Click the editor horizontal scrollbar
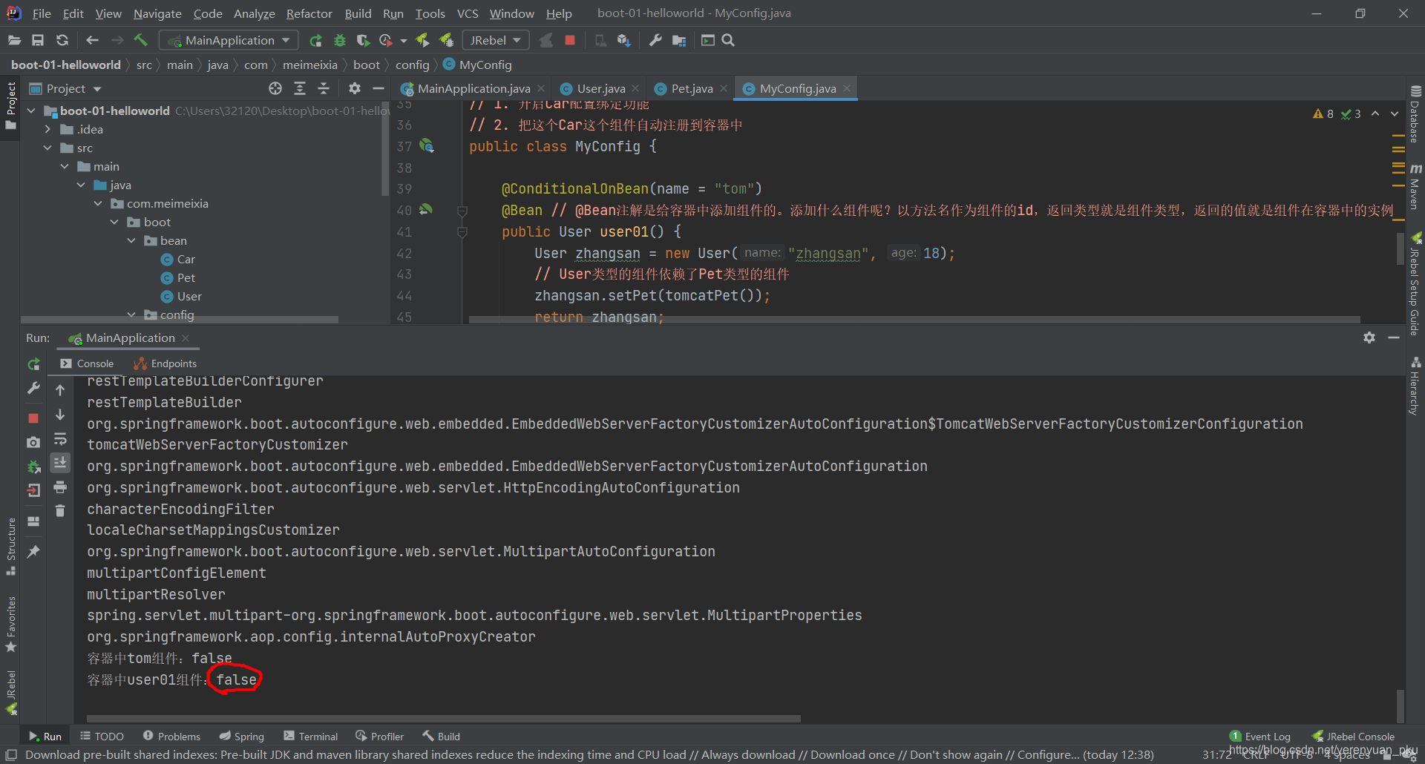 point(914,320)
